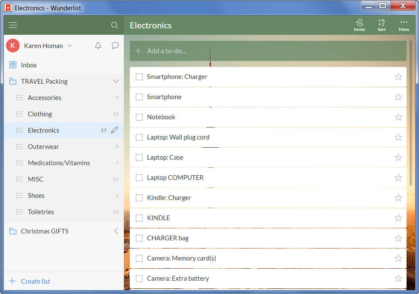Go to Medications/Vitamins list

64,163
